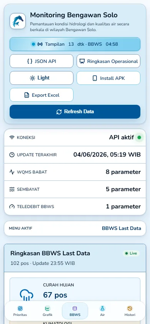This screenshot has height=324, width=150.
Task: Click the spreadsheet file icon on Export Excel
Action: tap(27, 95)
